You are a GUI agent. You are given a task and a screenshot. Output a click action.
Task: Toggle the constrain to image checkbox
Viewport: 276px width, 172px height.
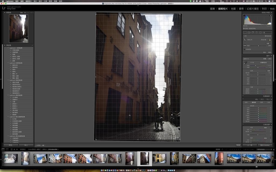[x=244, y=49]
